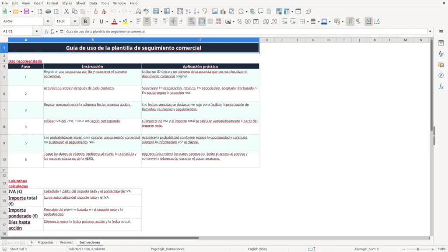The height and width of the screenshot is (252, 448).
Task: Click the Format as percent icon
Action: tap(239, 21)
